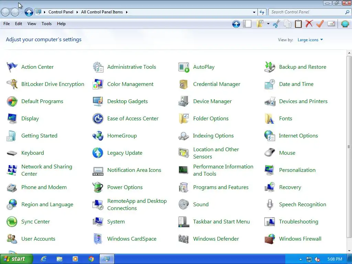The height and width of the screenshot is (264, 352).
Task: Show hidden system tray icons arrow
Action: click(300, 259)
